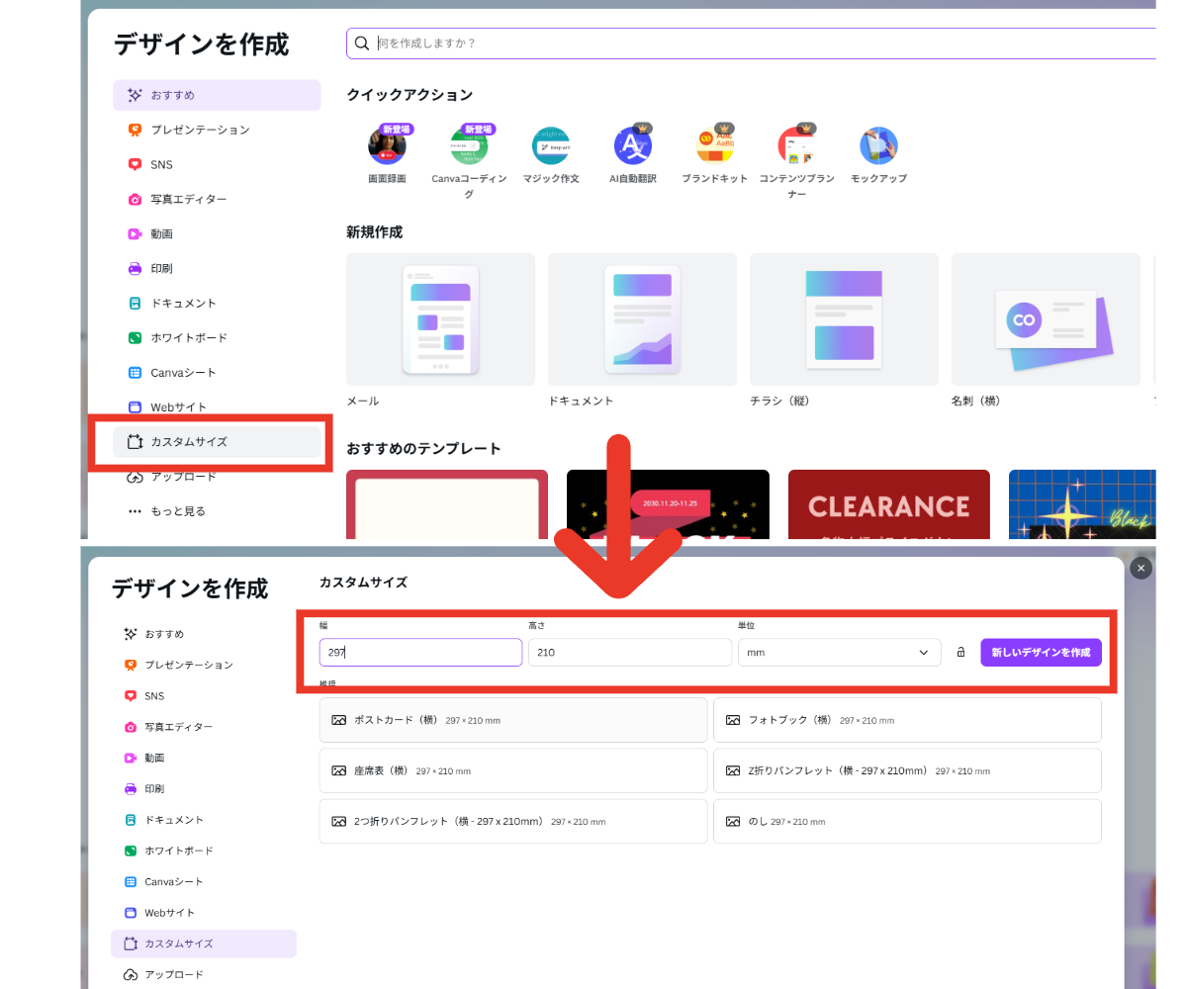
Task: Choose ポストカード（横） suggested size
Action: [x=512, y=720]
